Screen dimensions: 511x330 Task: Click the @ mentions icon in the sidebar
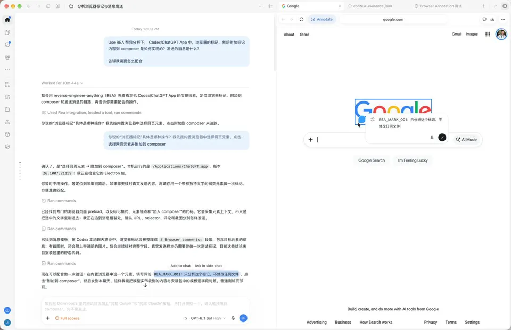coord(7,57)
